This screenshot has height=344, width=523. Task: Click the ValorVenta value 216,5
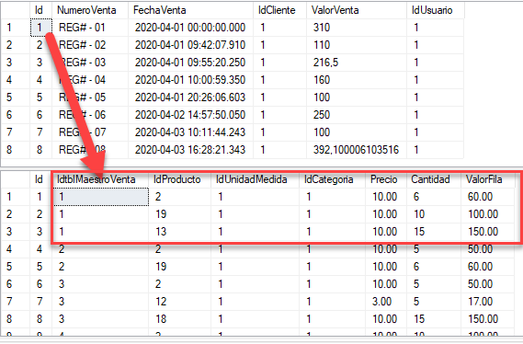[357, 63]
